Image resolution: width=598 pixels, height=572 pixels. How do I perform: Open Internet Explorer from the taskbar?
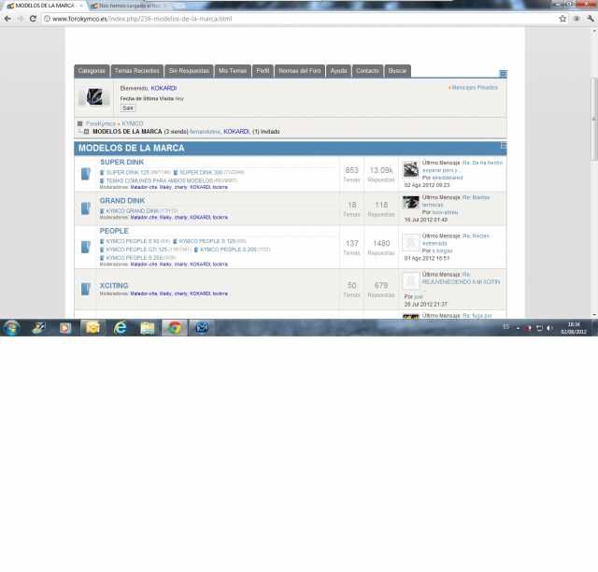tap(121, 328)
